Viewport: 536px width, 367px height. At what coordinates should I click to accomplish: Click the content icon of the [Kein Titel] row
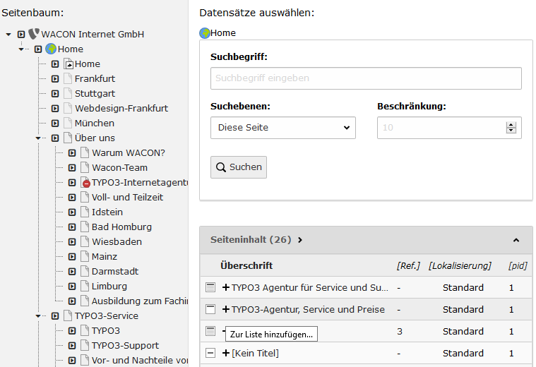pyautogui.click(x=210, y=353)
